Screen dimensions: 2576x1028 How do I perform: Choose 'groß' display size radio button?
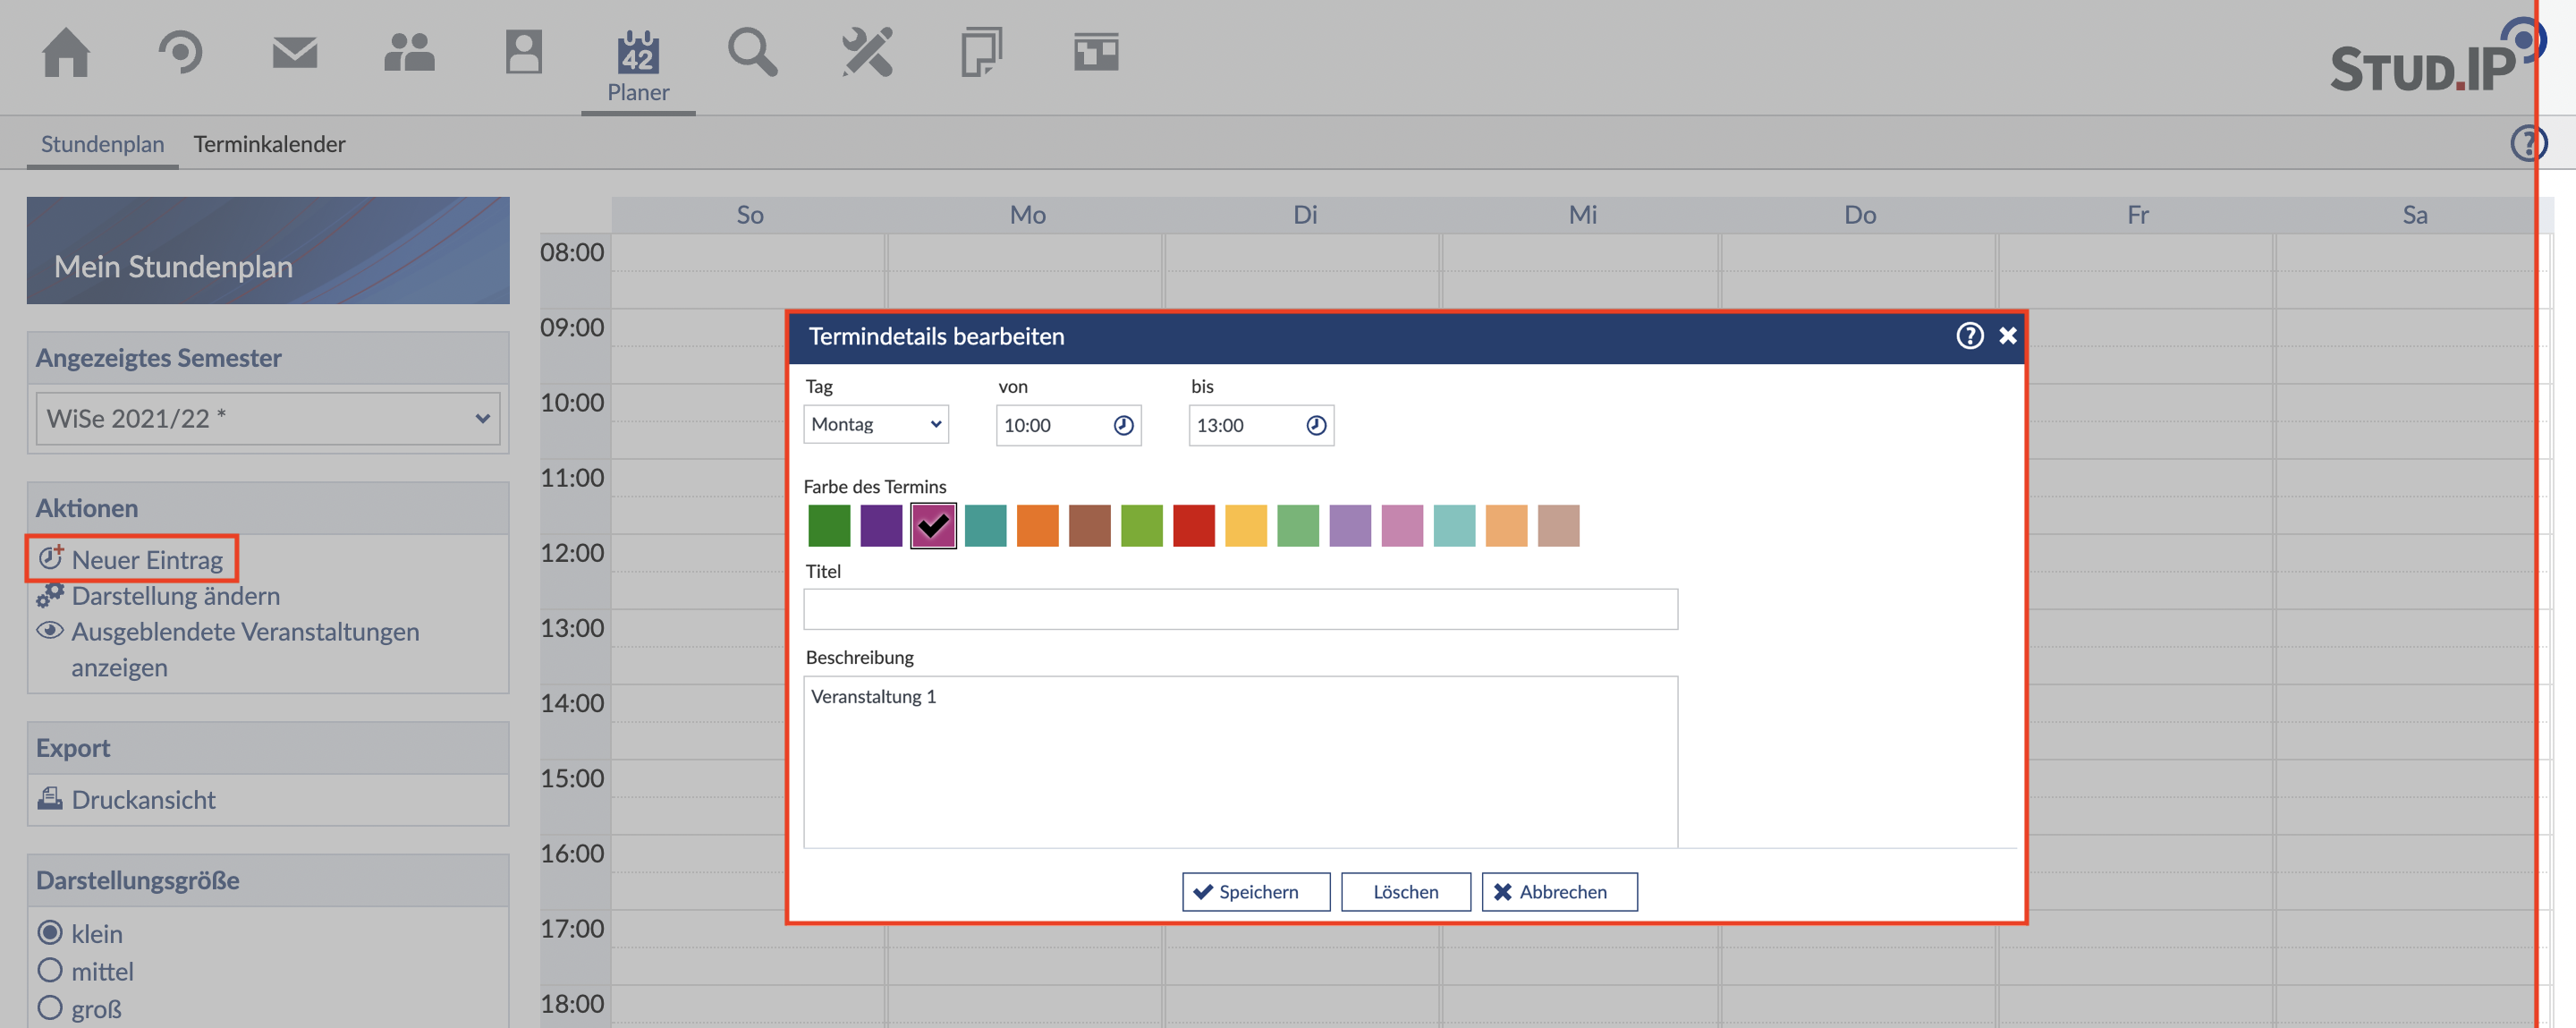click(50, 1007)
